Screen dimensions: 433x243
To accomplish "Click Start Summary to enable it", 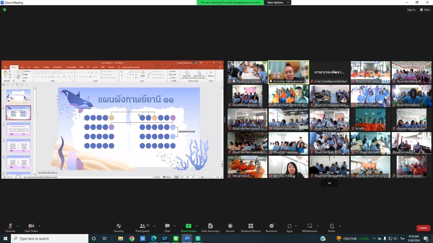I will pyautogui.click(x=210, y=226).
